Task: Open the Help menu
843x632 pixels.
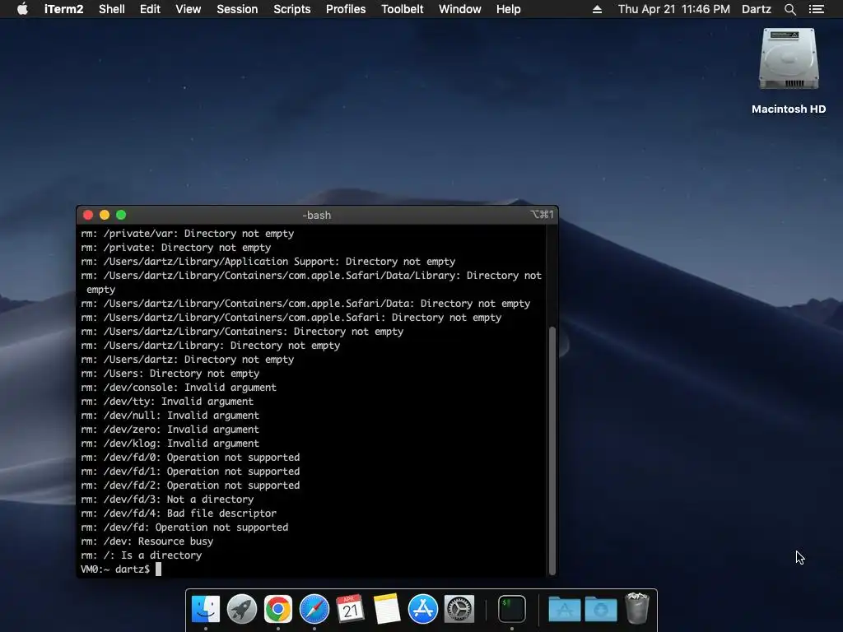Action: click(x=508, y=9)
